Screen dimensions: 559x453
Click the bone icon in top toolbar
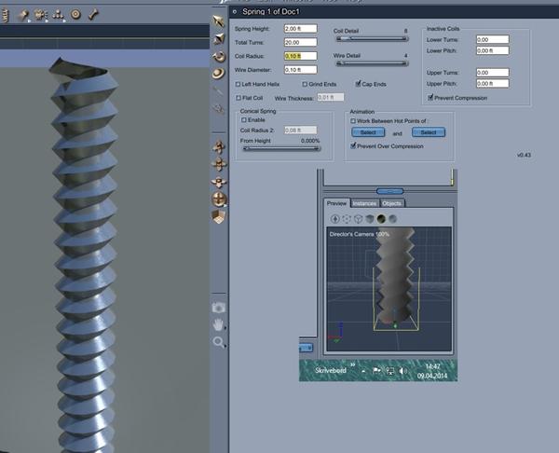[93, 15]
